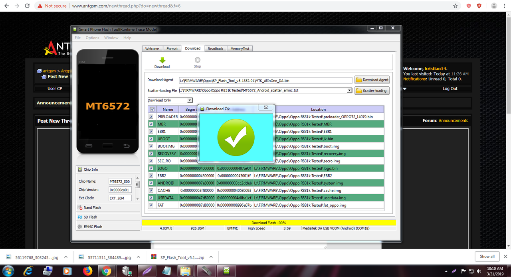Bookmark this page with the star
Screen dimensions: 511x277
coord(455,6)
